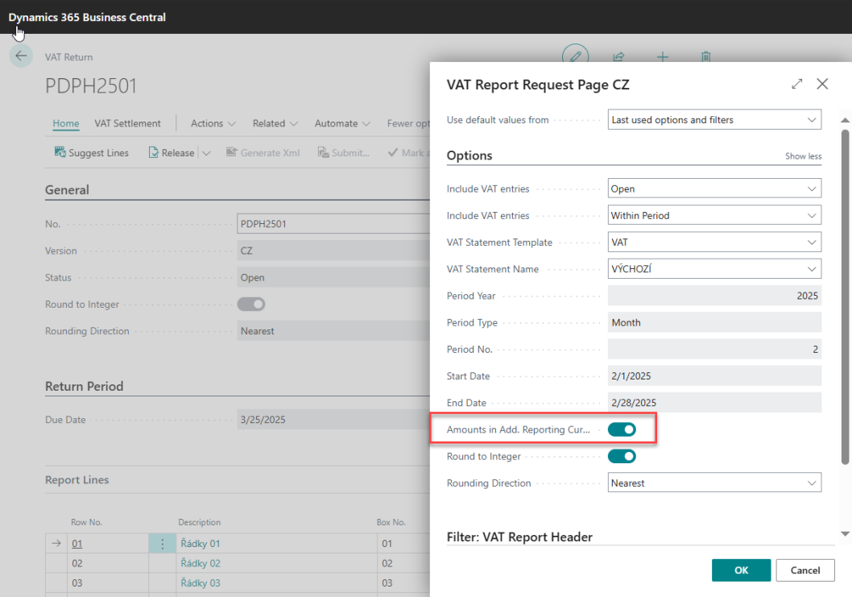Image resolution: width=852 pixels, height=597 pixels.
Task: Toggle Round to Integer in General section
Action: 250,304
